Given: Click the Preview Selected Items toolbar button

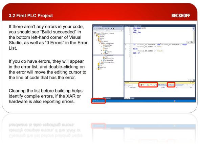Looking at the screenshot, I should click(113, 28).
